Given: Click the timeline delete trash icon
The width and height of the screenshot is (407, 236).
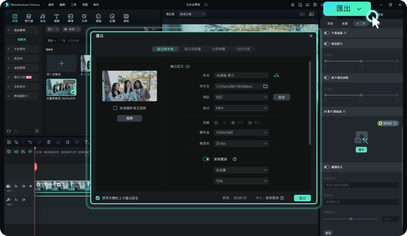Looking at the screenshot, I should (x=49, y=142).
